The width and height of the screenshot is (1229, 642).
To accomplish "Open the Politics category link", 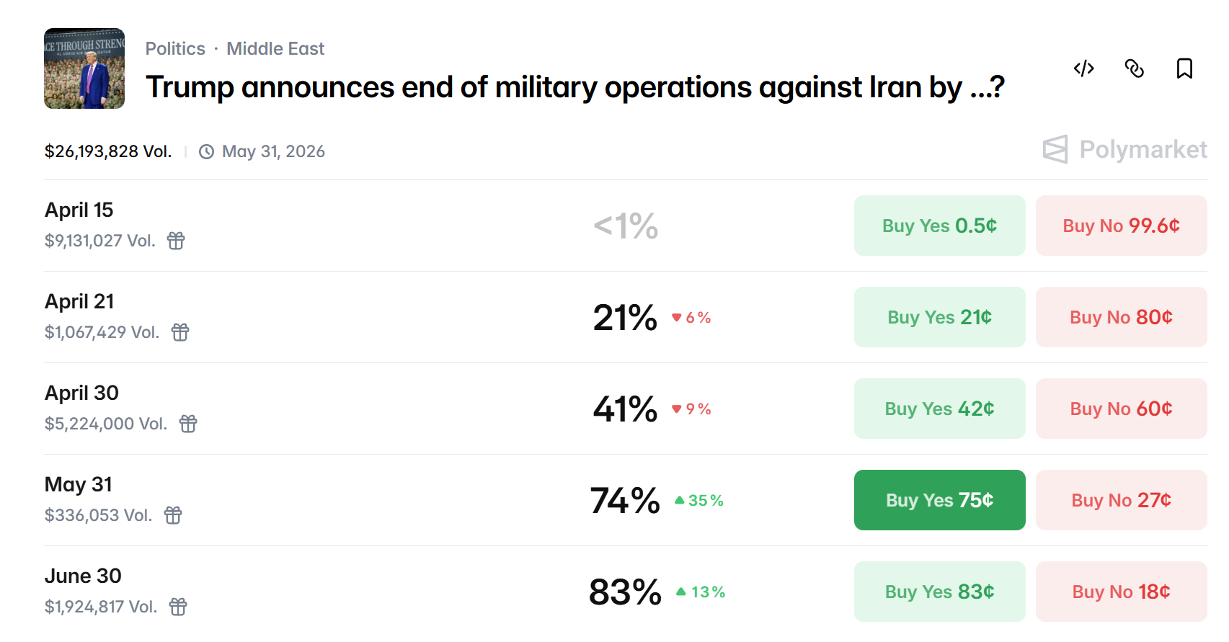I will (x=175, y=48).
